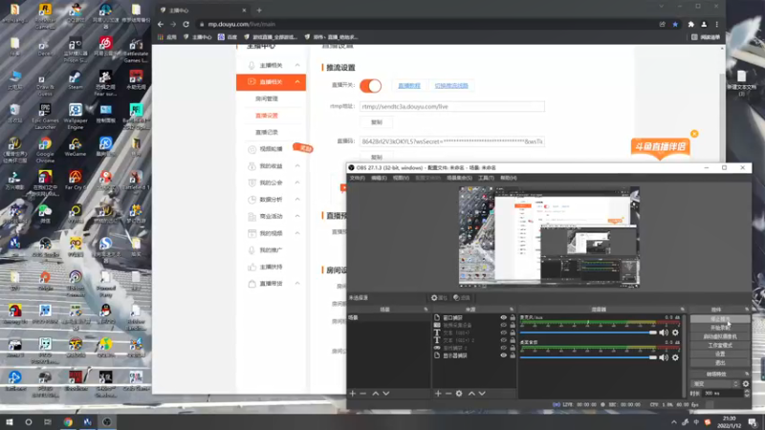
Task: Open 麦克风/Aux audio settings gear
Action: pos(675,333)
